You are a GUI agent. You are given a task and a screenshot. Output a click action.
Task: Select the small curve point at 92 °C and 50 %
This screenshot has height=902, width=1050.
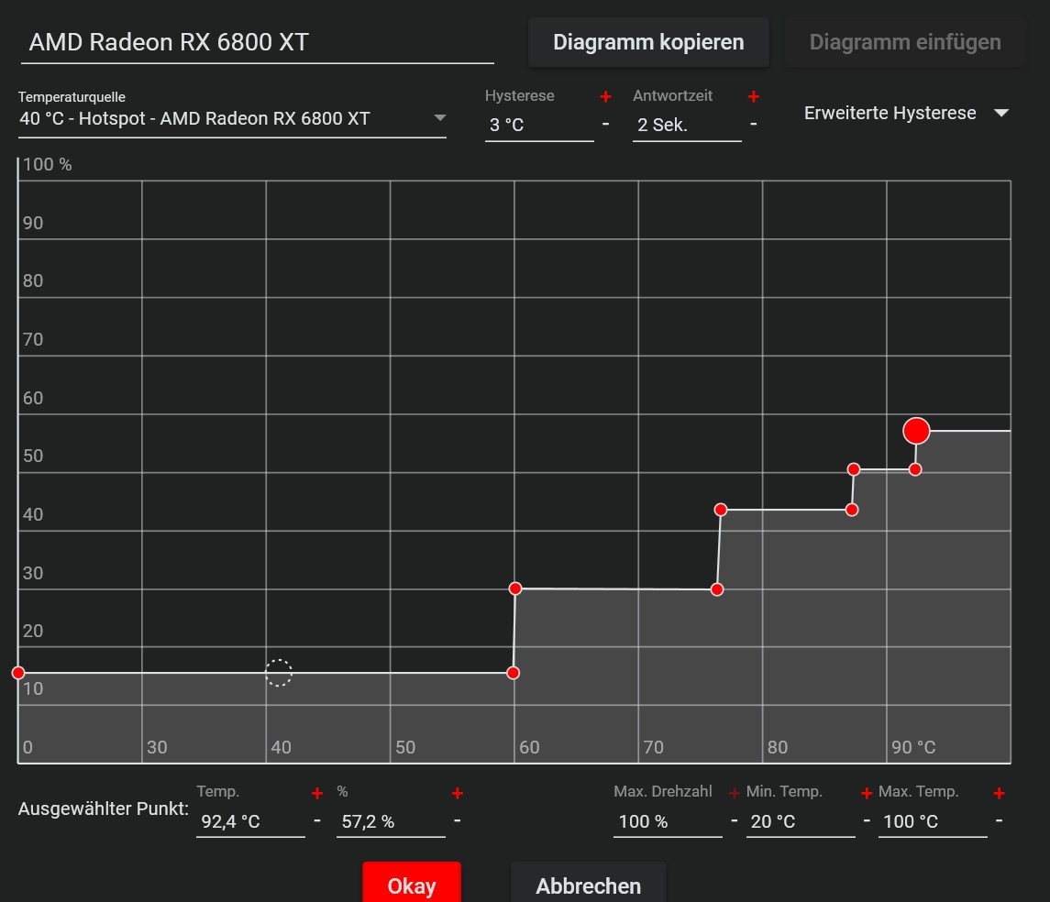tap(915, 469)
